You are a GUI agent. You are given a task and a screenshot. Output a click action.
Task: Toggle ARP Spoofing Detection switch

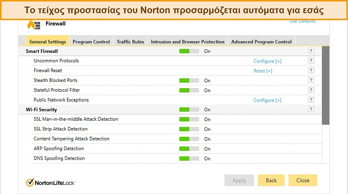[x=189, y=149]
